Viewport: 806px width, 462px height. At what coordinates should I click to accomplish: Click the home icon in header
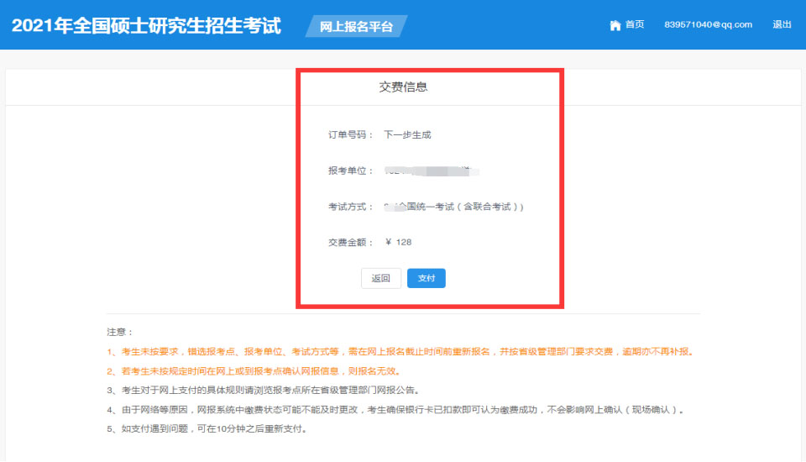tap(615, 25)
